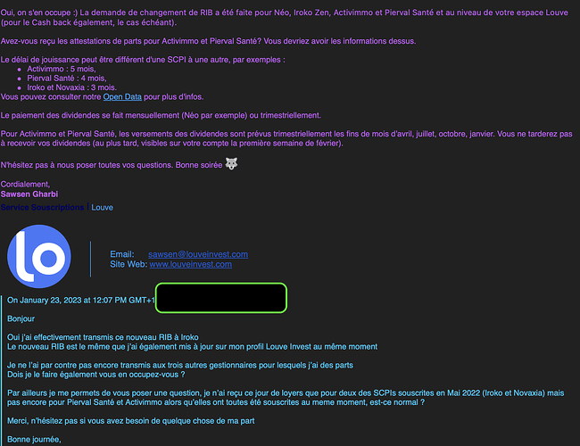Click the Service Souscriptions signature text

[42, 208]
